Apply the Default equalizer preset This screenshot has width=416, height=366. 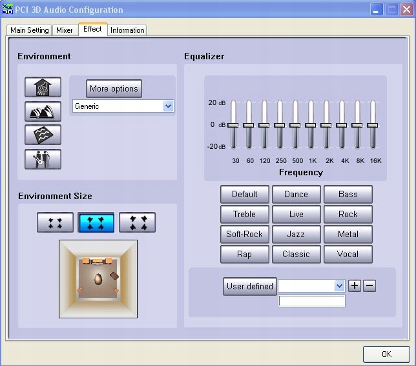coord(245,194)
